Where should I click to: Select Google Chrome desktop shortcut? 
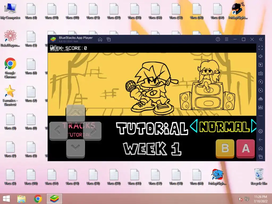coord(10,68)
